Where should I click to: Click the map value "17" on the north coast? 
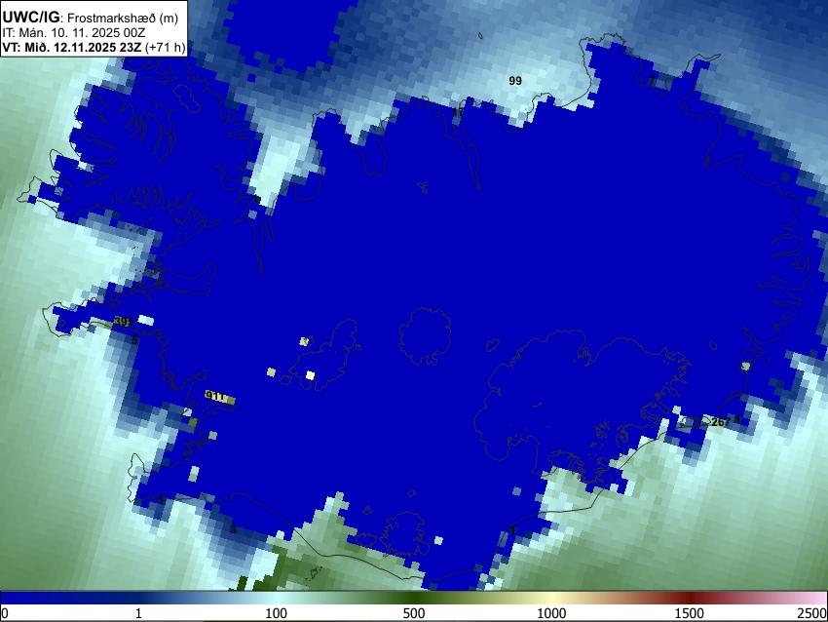[x=458, y=112]
